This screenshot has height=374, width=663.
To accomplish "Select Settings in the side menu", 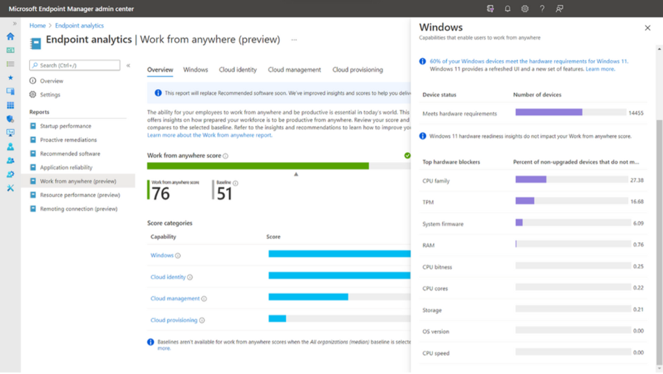I will [x=50, y=95].
